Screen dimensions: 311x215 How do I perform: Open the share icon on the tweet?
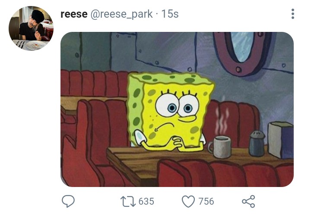click(248, 201)
